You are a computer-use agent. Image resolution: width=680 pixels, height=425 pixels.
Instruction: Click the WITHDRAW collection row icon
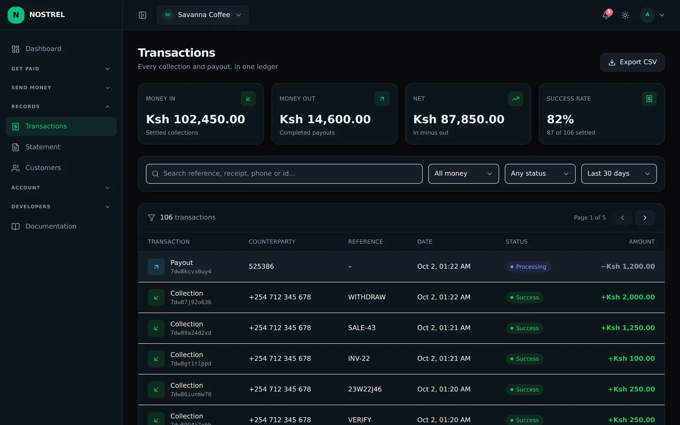click(x=156, y=297)
